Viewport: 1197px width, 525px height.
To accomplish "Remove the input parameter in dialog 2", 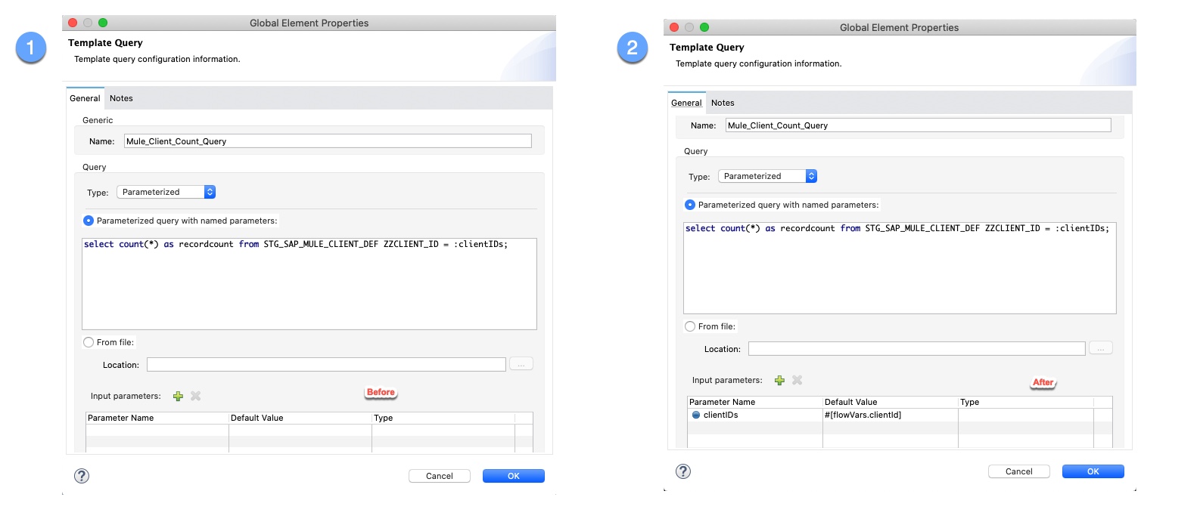I will [x=797, y=380].
